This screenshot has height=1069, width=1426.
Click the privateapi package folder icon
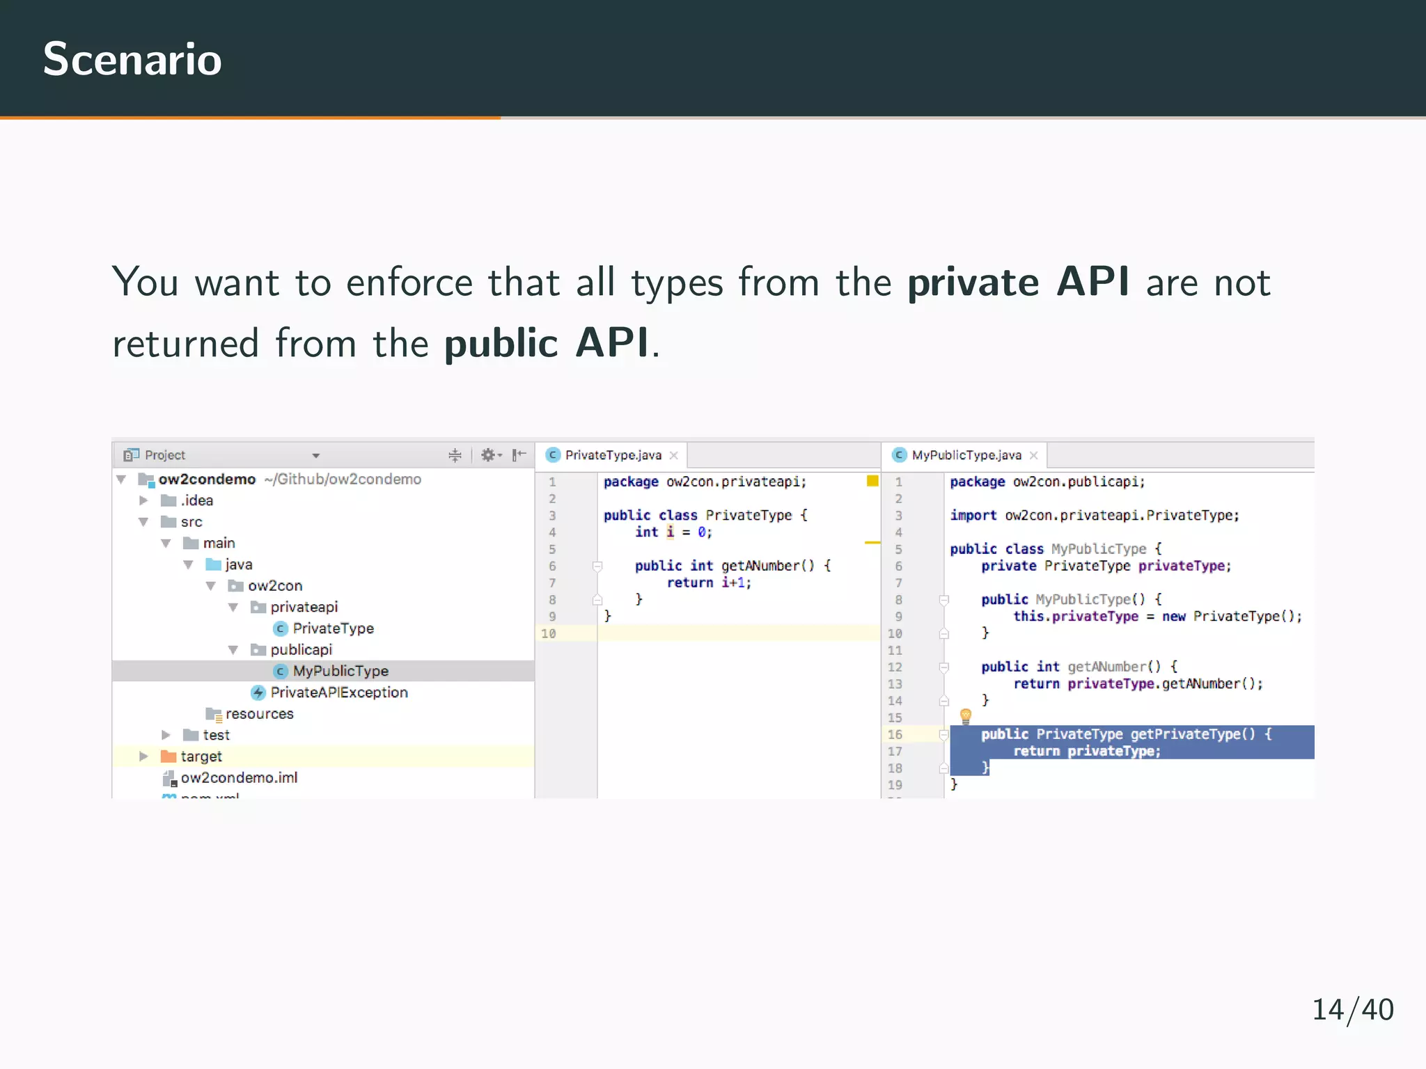click(258, 608)
